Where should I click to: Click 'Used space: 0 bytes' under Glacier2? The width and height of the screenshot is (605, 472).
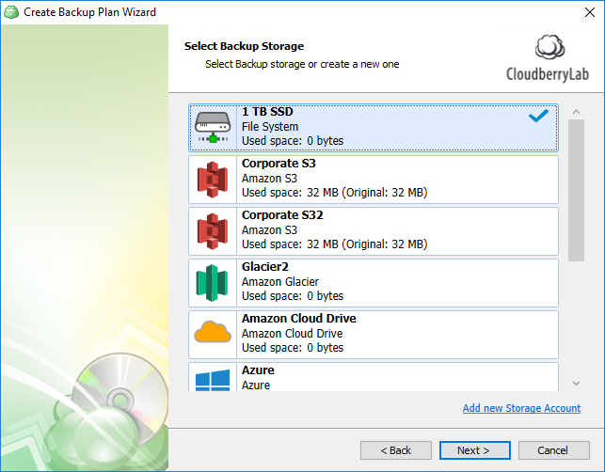point(293,296)
